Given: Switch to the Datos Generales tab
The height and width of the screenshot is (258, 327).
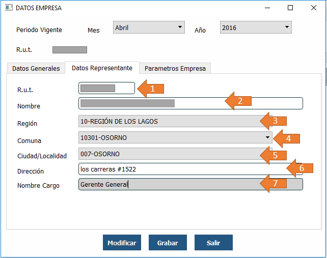Looking at the screenshot, I should 36,68.
